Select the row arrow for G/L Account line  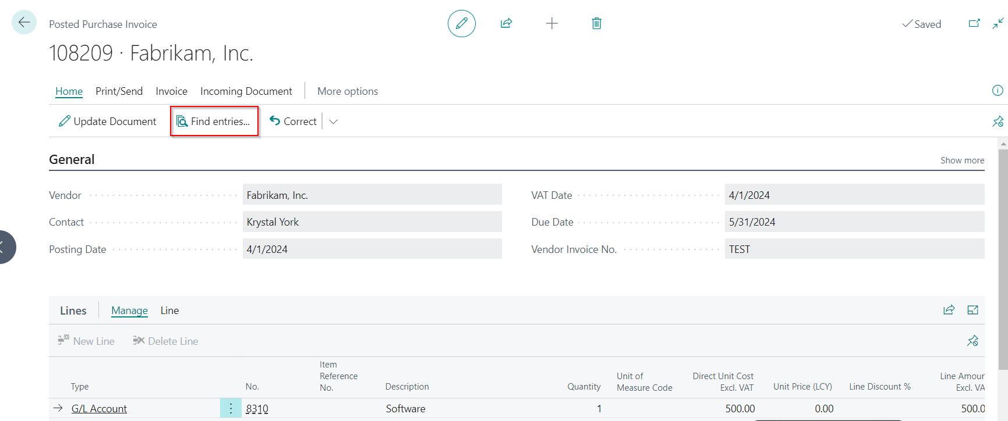click(58, 408)
